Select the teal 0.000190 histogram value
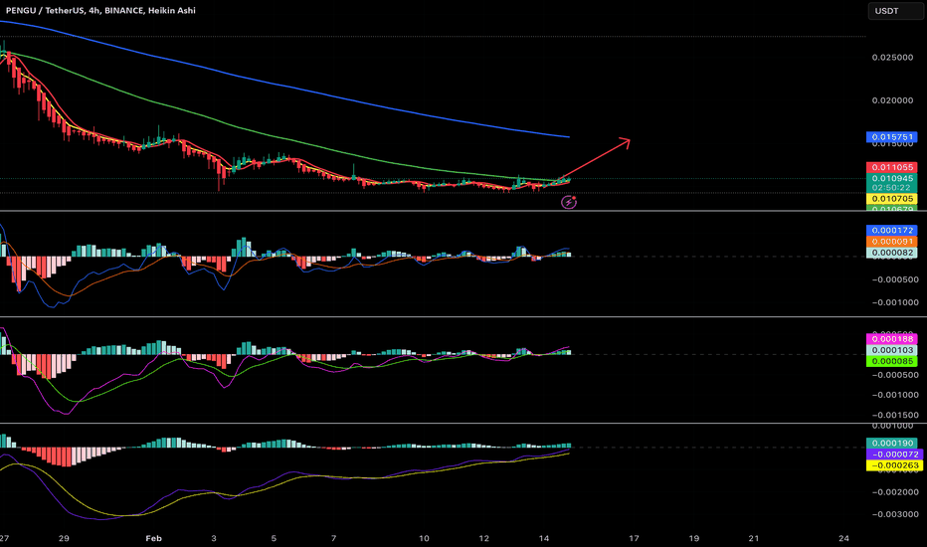The width and height of the screenshot is (927, 547). 891,443
